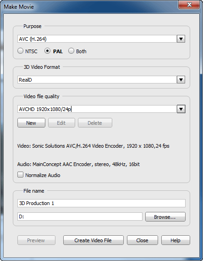Open Help for Make Movie

point(176,240)
